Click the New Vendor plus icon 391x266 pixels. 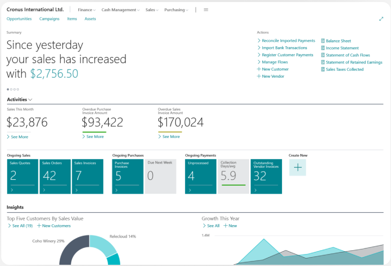click(x=260, y=76)
